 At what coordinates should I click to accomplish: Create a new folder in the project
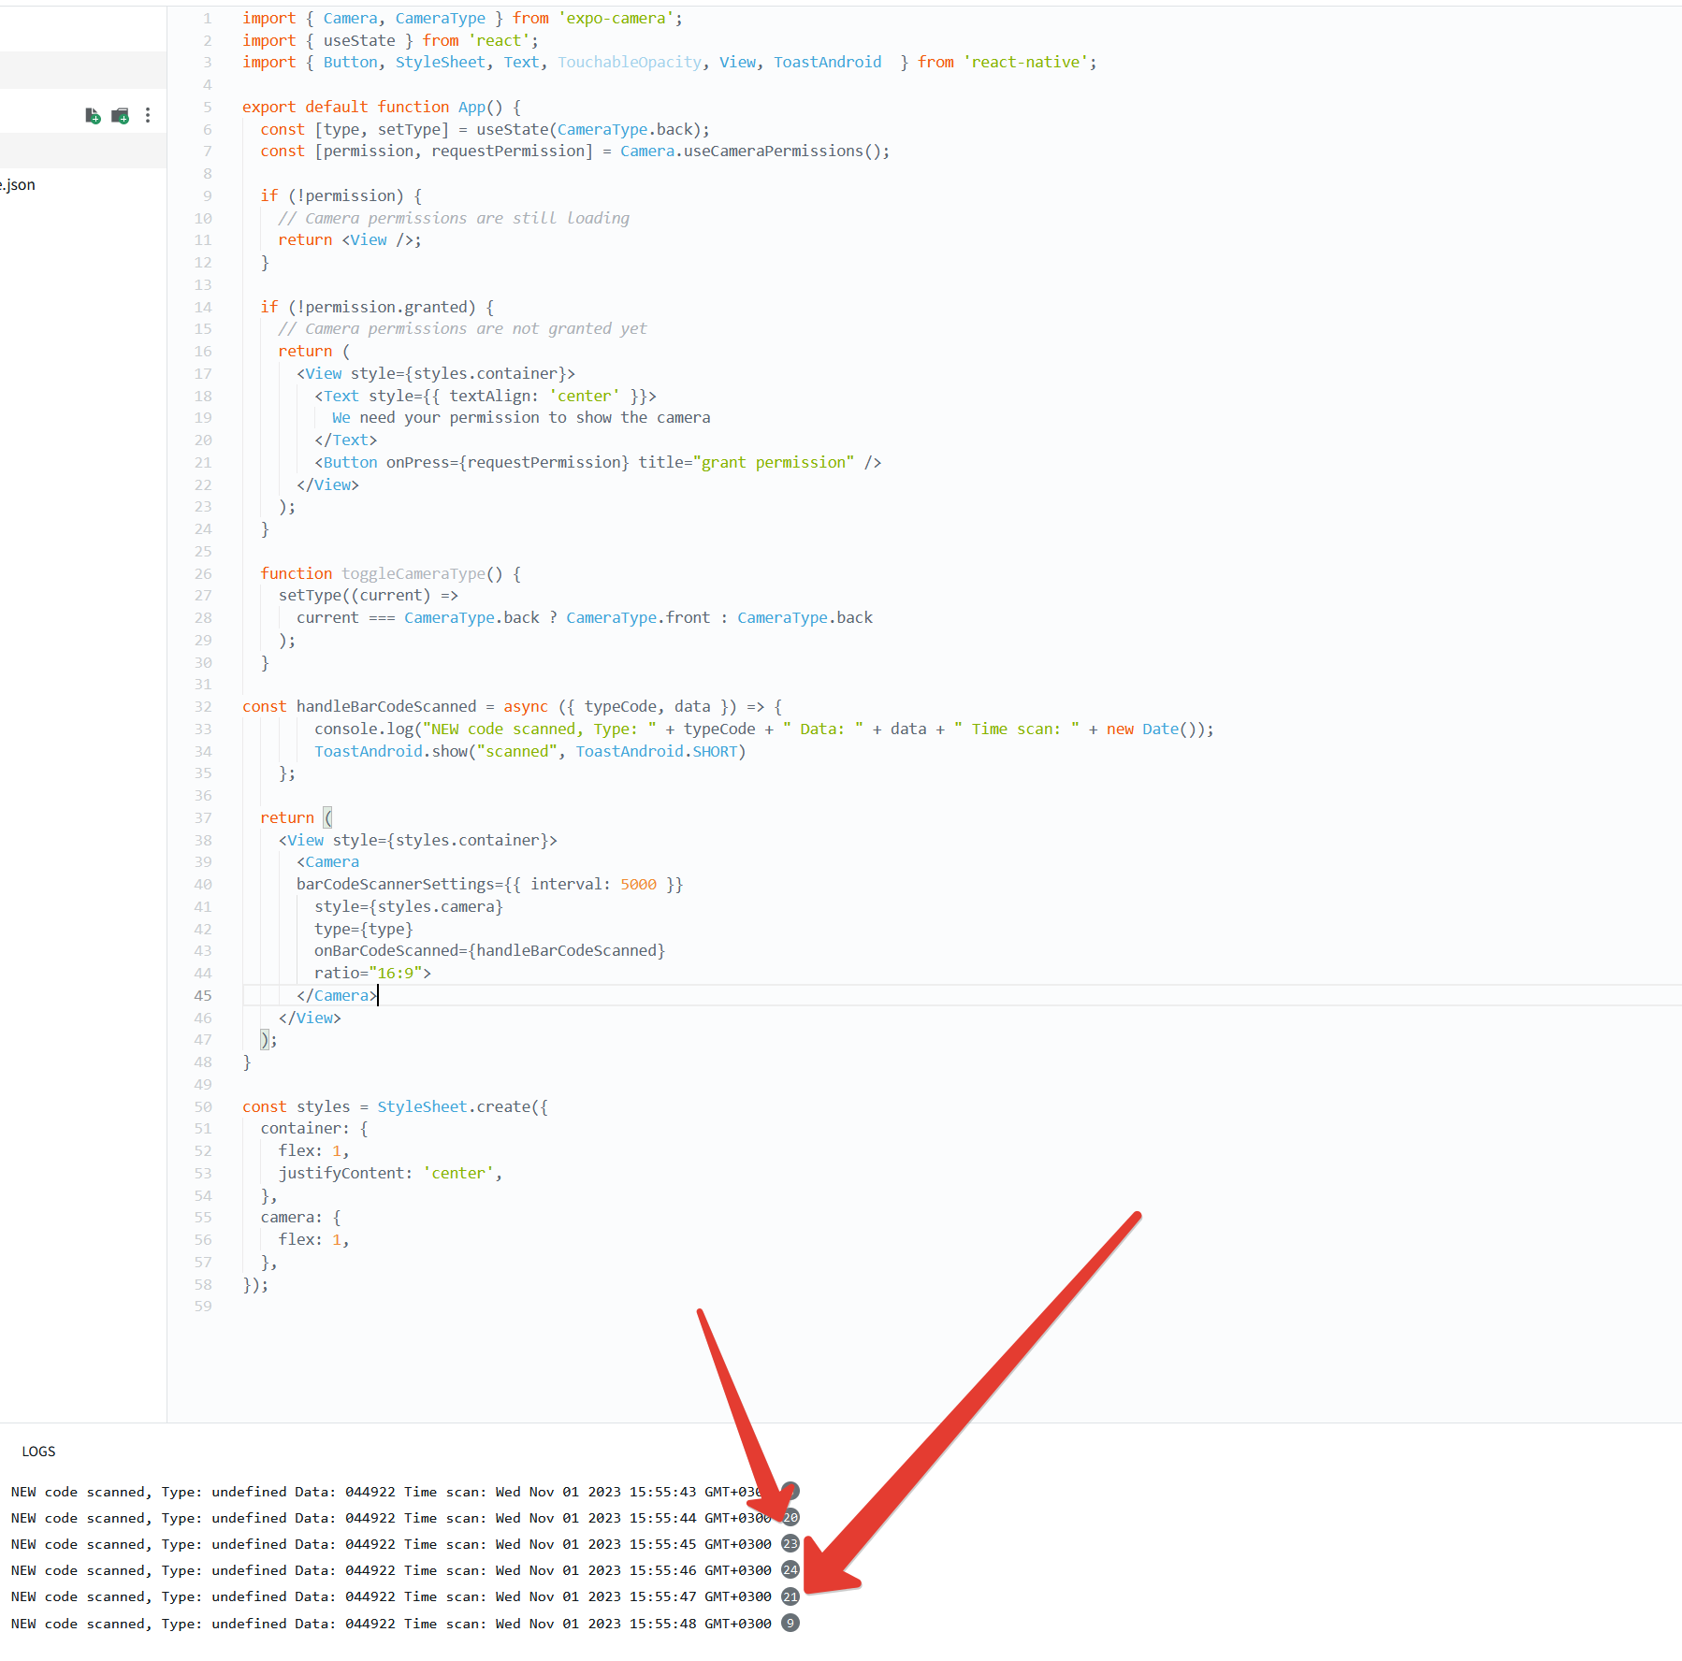point(120,115)
